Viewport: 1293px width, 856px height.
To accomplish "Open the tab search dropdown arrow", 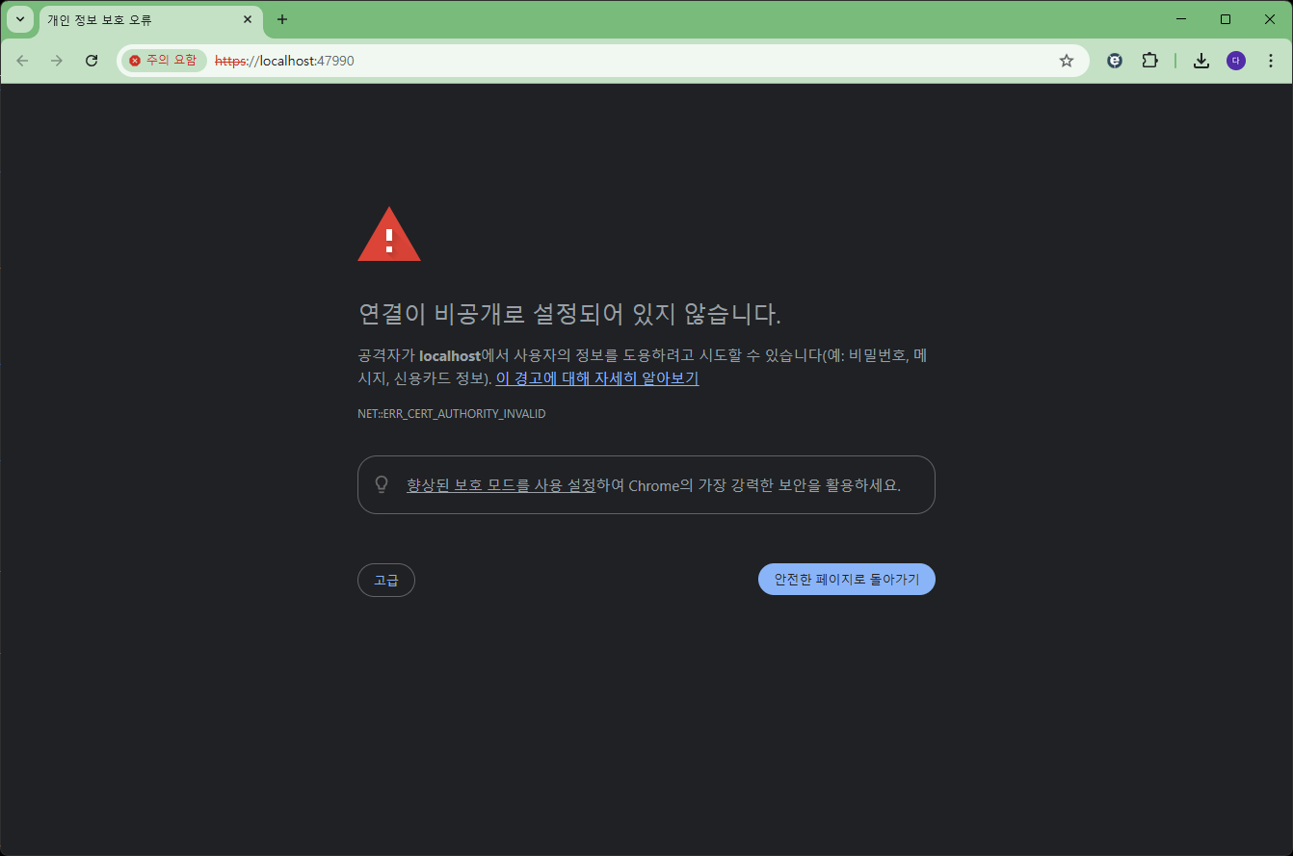I will point(20,19).
